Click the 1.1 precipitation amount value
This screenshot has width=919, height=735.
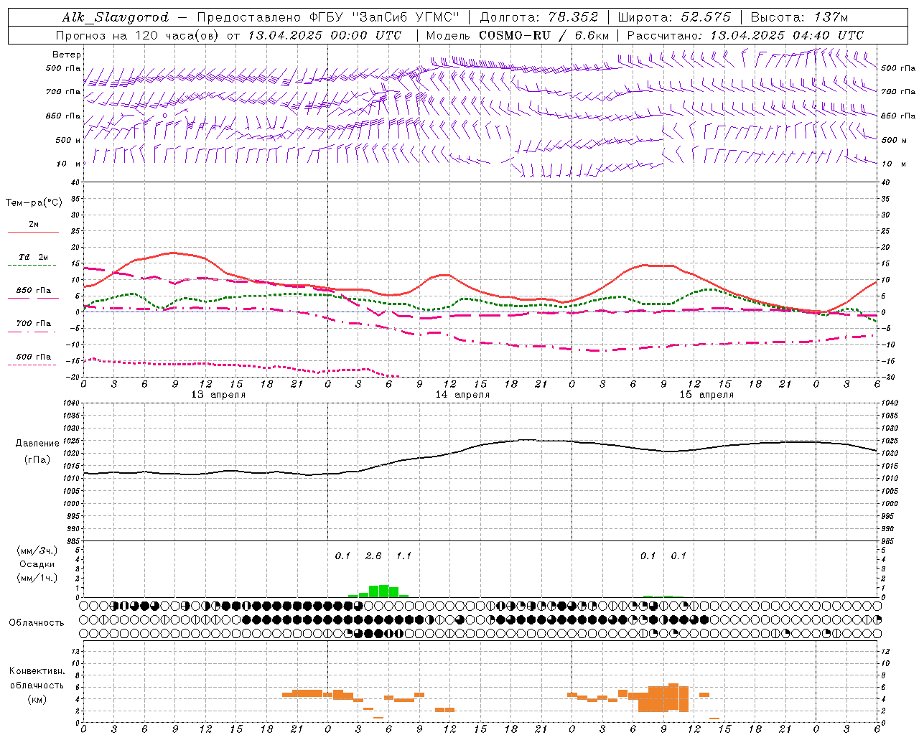(x=403, y=556)
